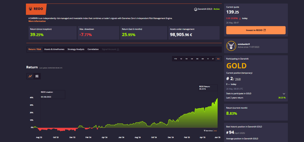Click the Return current month 8.83% value
Image resolution: width=304 pixels, height=142 pixels.
pyautogui.click(x=232, y=113)
